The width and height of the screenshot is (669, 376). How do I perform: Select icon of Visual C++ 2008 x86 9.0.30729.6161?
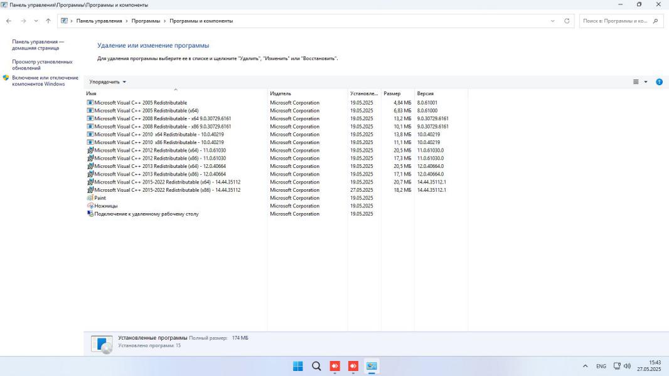pyautogui.click(x=90, y=127)
